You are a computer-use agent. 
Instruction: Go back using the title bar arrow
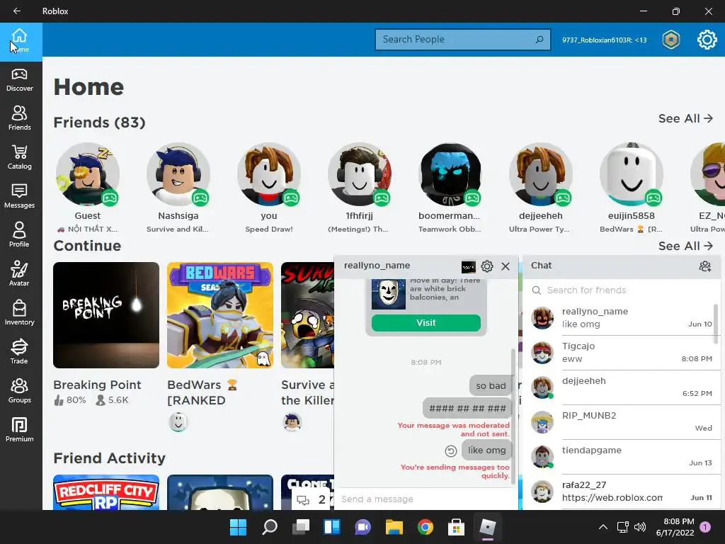click(x=17, y=11)
